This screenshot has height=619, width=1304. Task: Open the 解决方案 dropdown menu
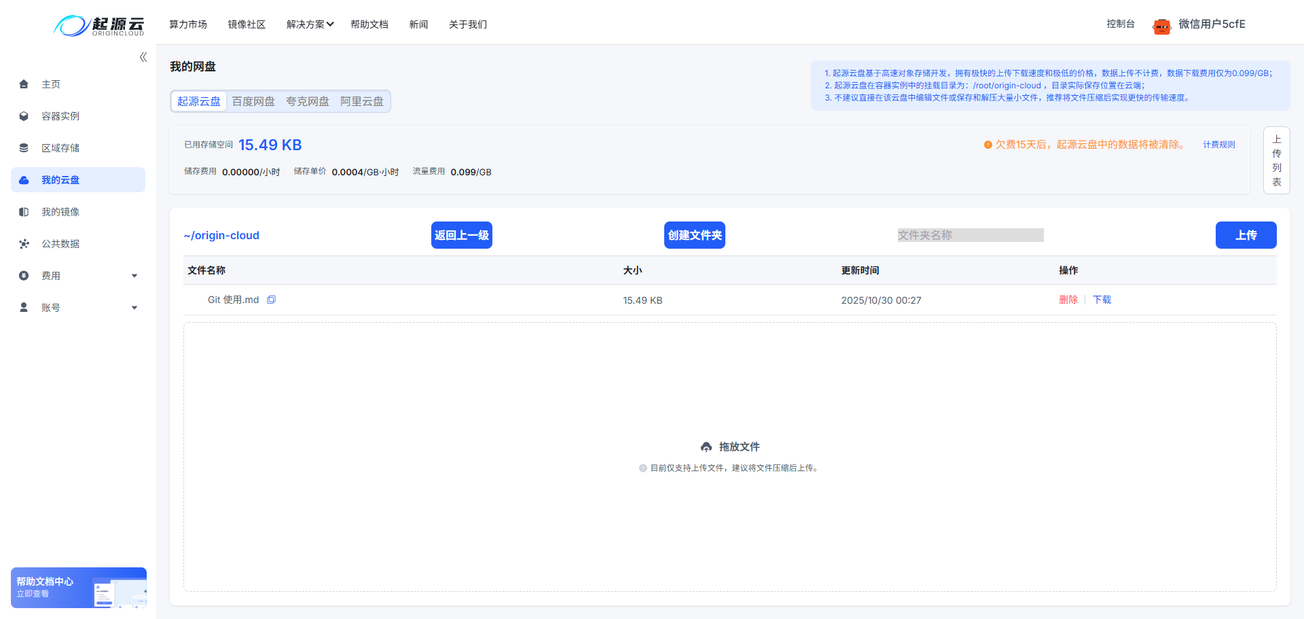(310, 24)
